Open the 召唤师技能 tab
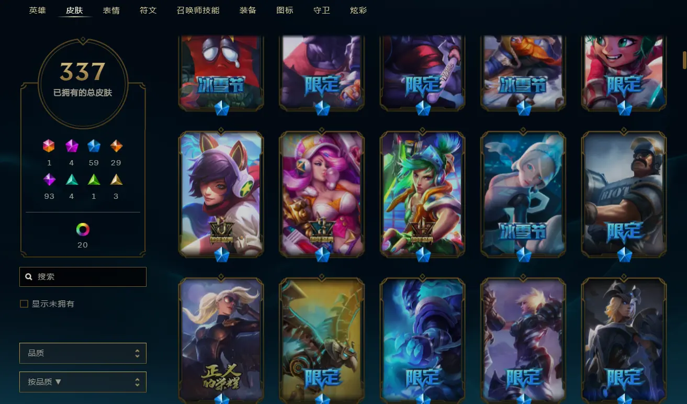Image resolution: width=687 pixels, height=404 pixels. 198,10
